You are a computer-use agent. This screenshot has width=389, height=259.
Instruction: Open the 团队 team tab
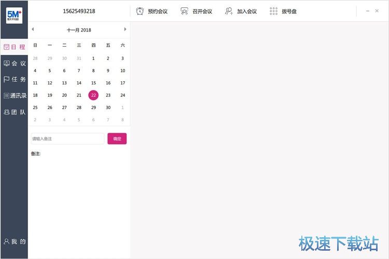click(x=14, y=112)
